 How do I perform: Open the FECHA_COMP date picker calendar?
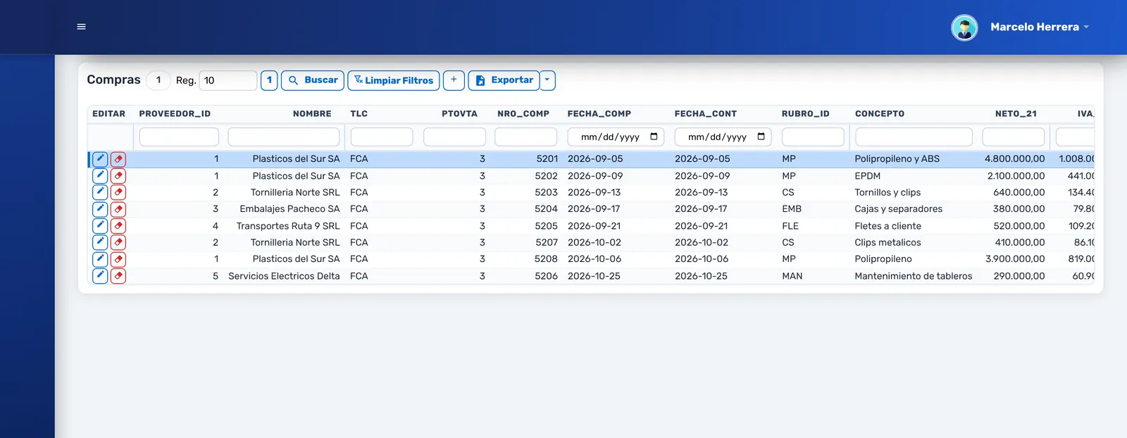654,137
